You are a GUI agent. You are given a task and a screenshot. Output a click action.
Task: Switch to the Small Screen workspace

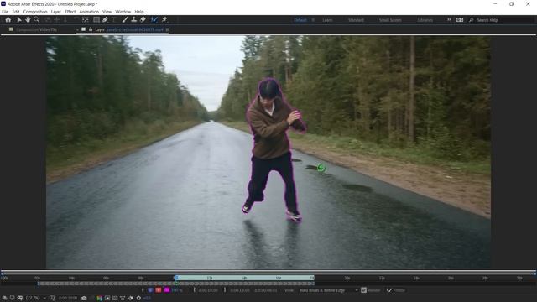[x=390, y=20]
